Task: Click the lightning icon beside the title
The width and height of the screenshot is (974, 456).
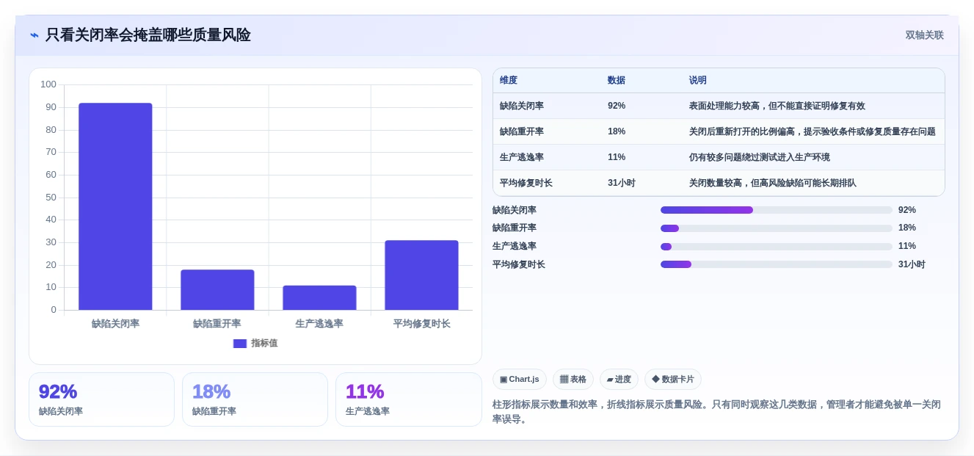Action: [x=34, y=35]
